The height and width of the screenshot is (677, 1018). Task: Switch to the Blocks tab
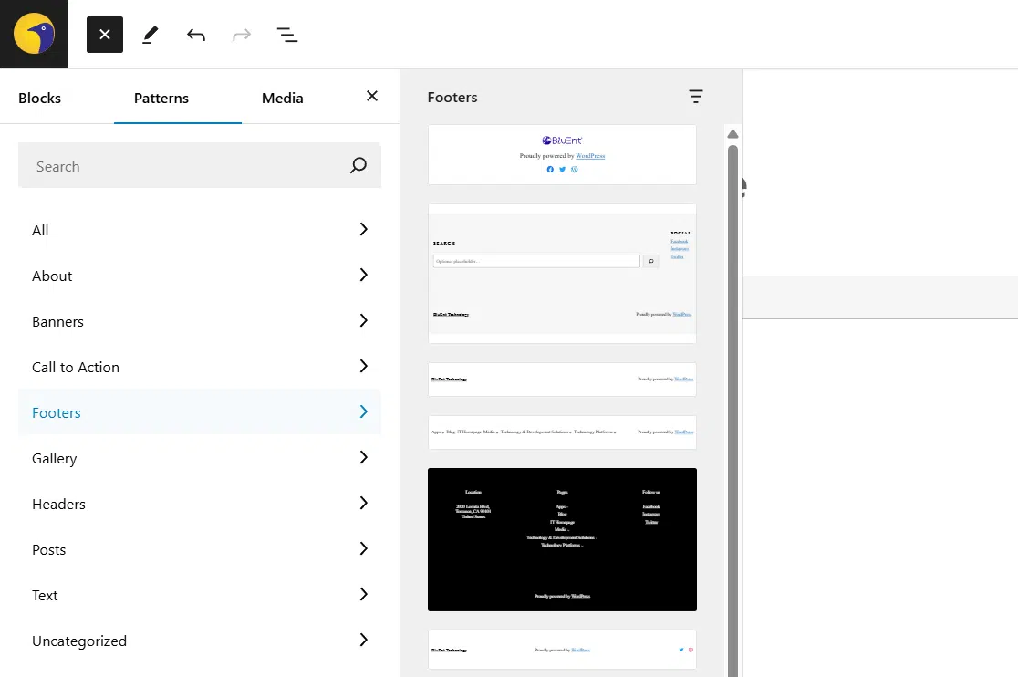point(39,98)
